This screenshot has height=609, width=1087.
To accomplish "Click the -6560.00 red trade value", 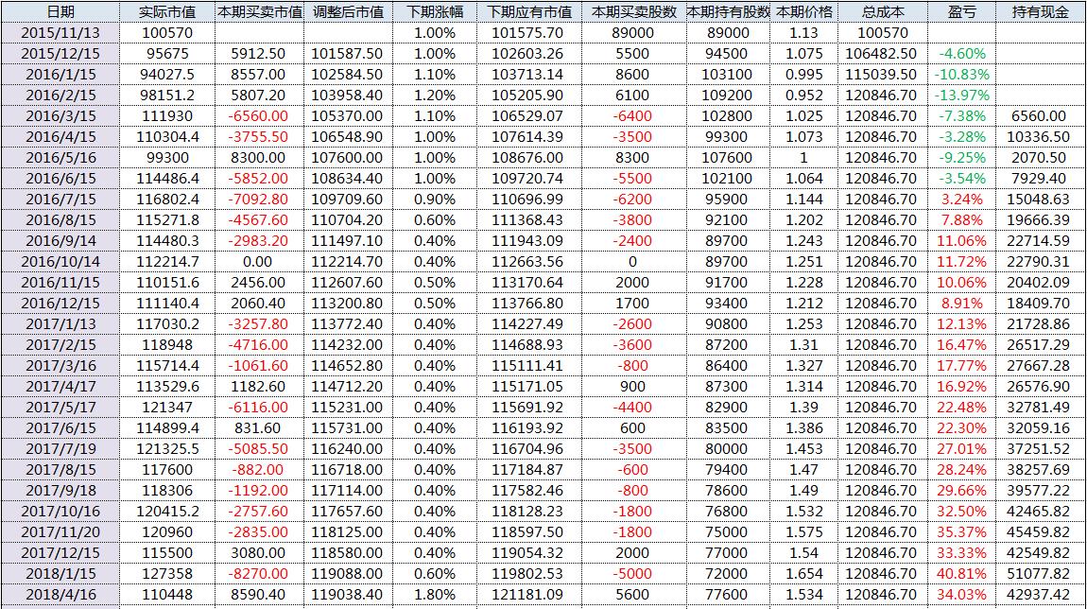I will coord(259,115).
